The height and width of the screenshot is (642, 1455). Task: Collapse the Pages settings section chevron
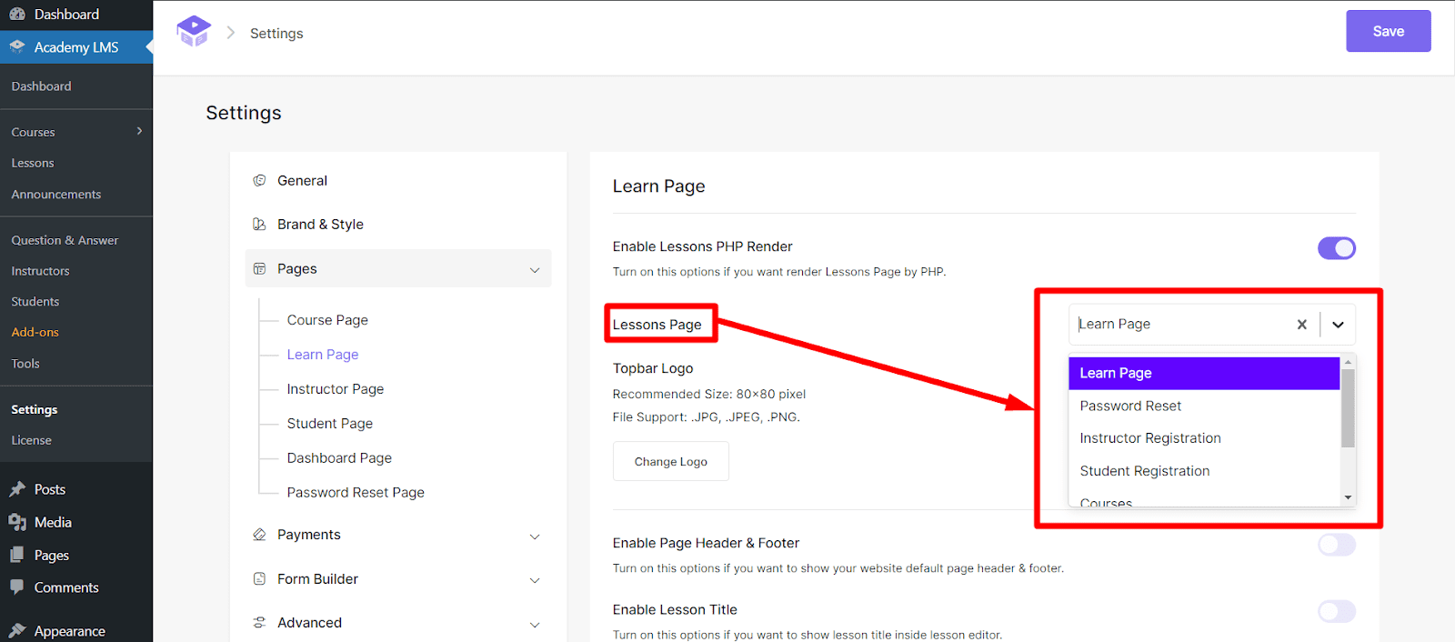point(535,269)
